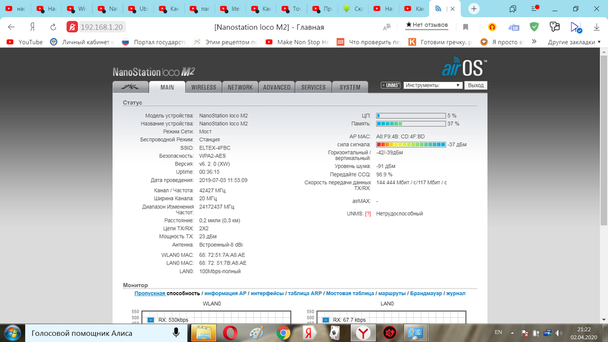
Task: Click the ЦП CPU usage bar
Action: (x=410, y=116)
